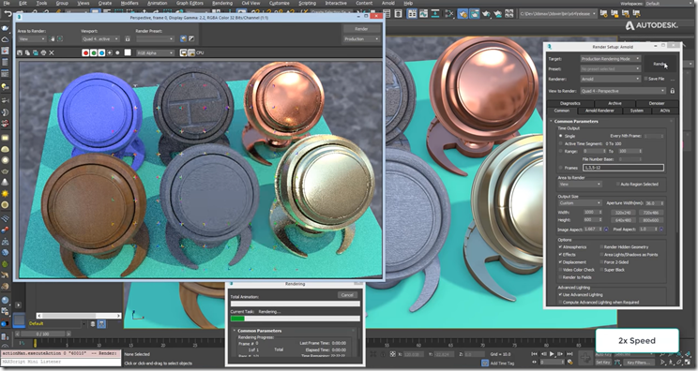Enable the Auto Region Selected checkbox
The height and width of the screenshot is (371, 698).
tap(618, 184)
